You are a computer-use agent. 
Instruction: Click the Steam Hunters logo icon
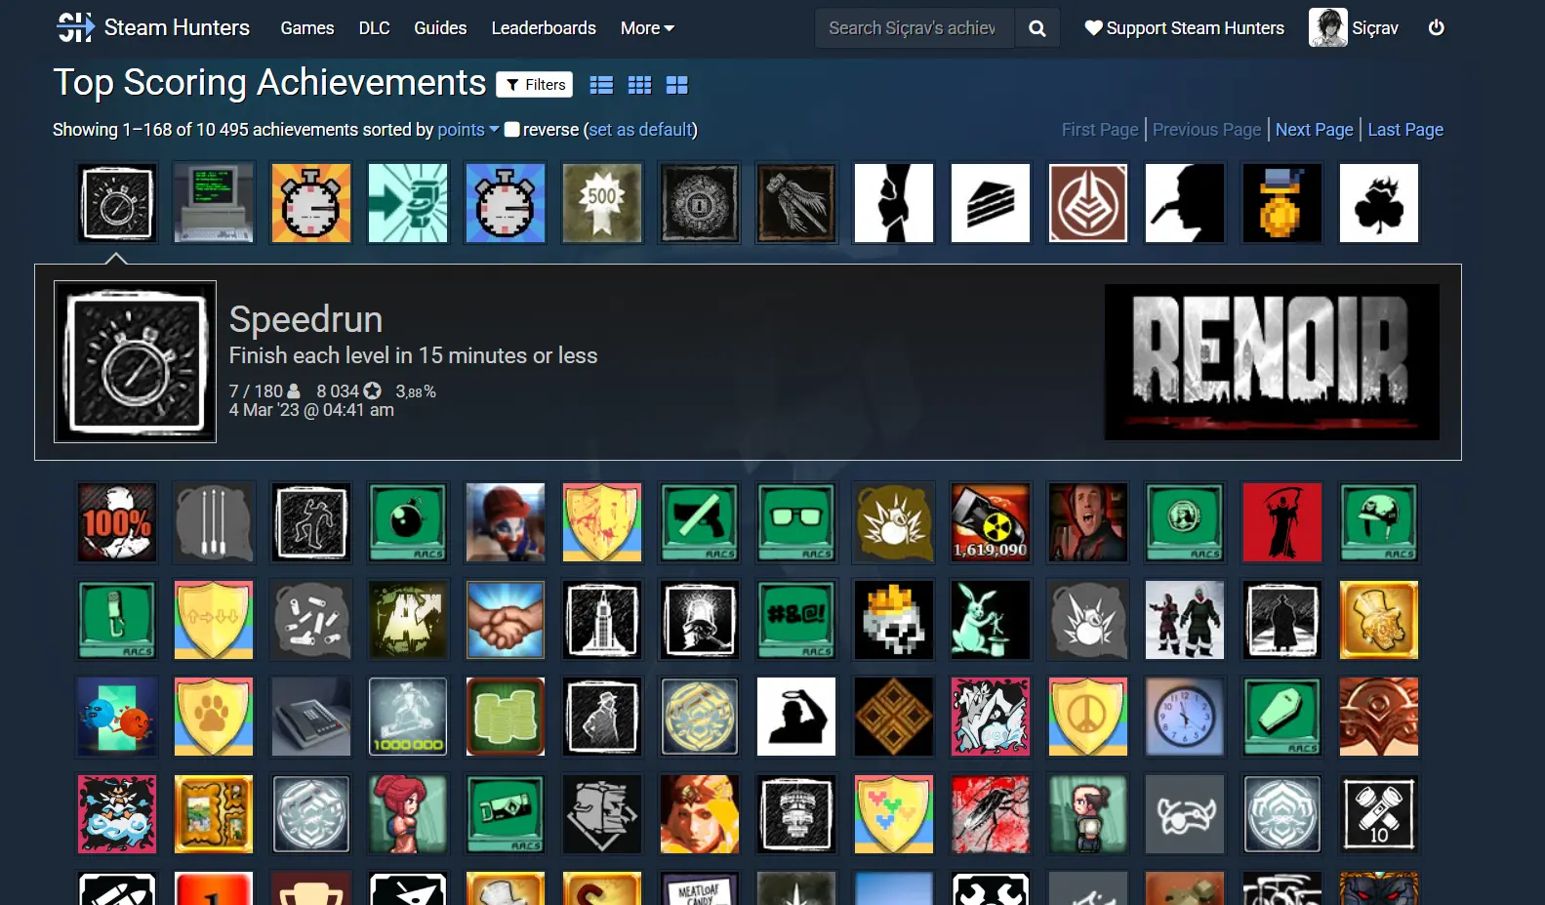point(74,27)
